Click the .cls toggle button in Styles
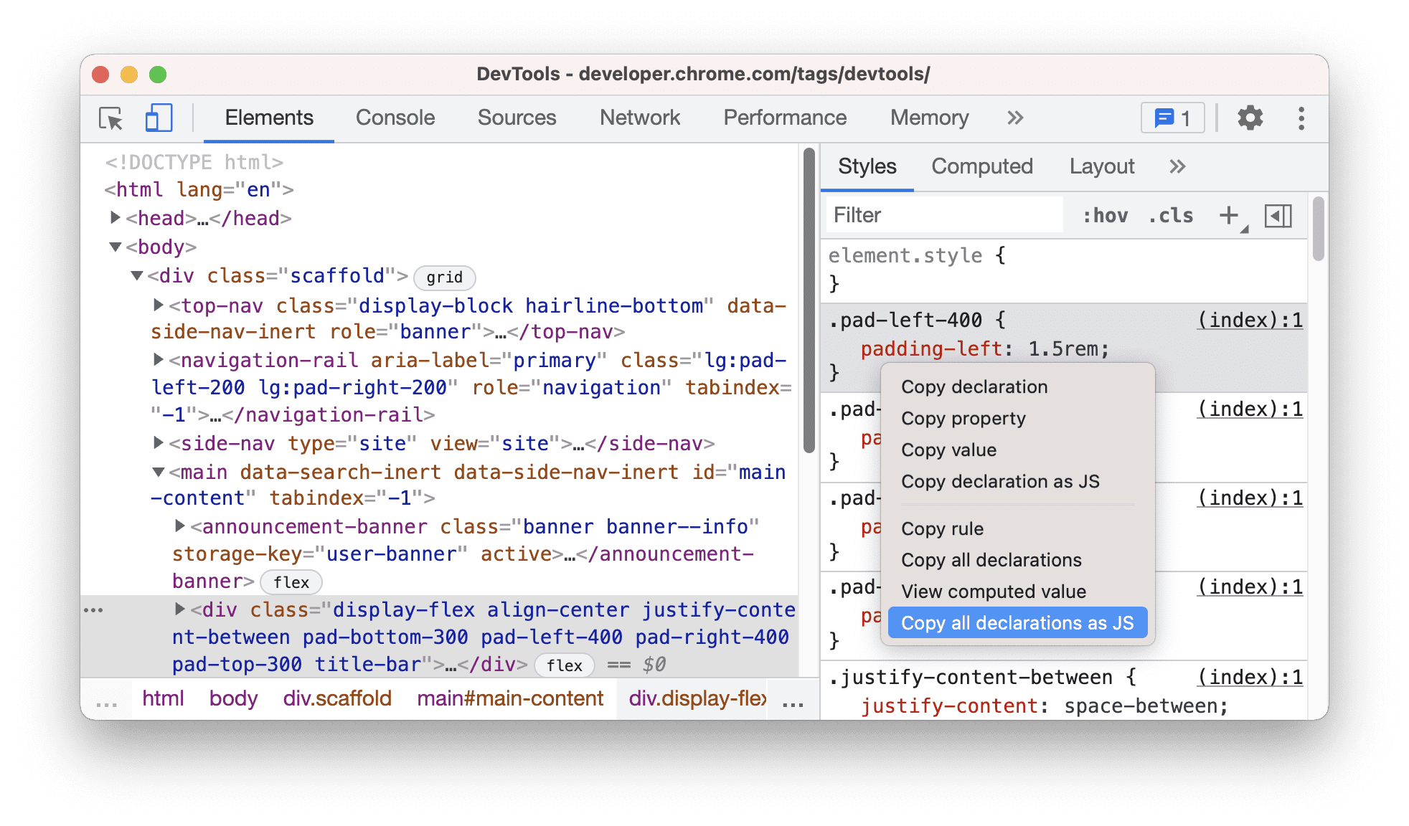 click(1172, 217)
